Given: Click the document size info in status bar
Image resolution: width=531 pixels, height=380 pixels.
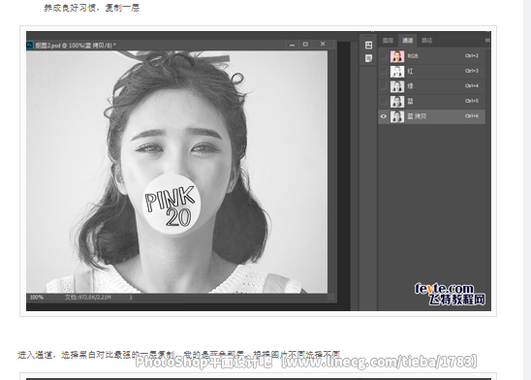Looking at the screenshot, I should click(88, 298).
